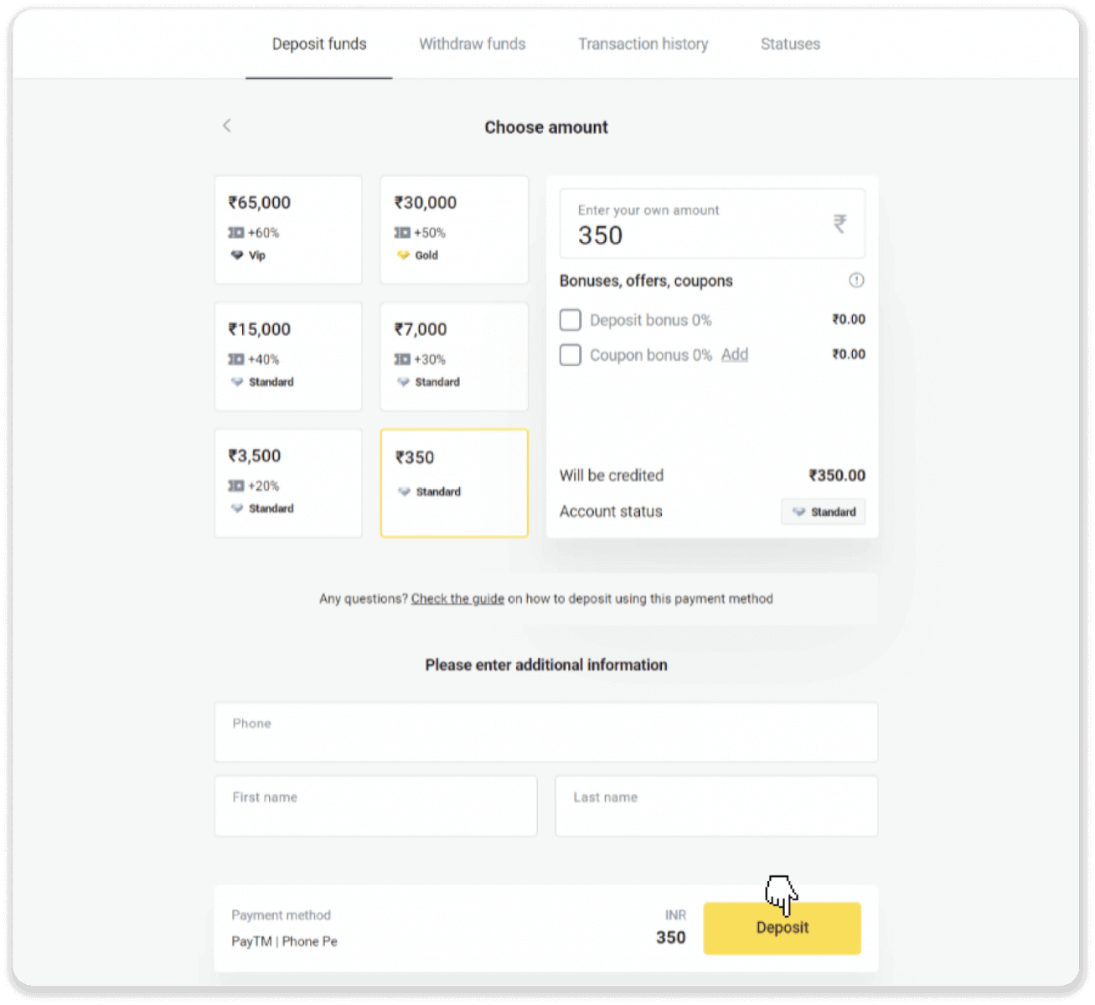Screen dimensions: 1095x1005
Task: Switch to Withdraw funds tab
Action: coord(472,44)
